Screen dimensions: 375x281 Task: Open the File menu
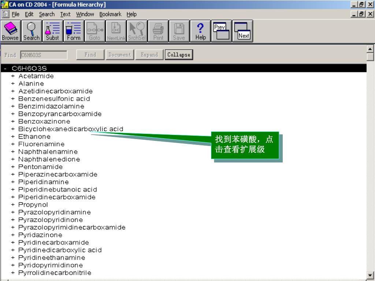[15, 14]
